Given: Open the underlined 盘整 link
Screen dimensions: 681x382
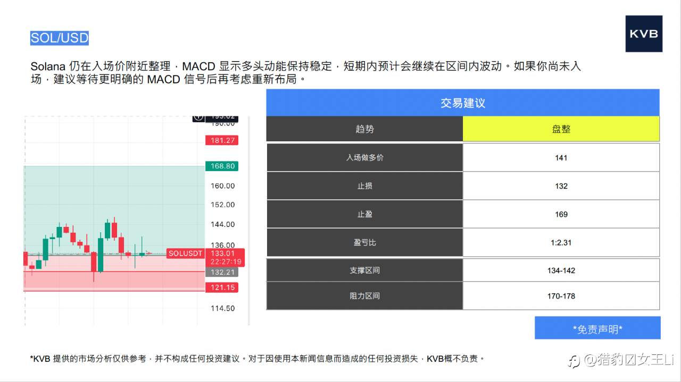Looking at the screenshot, I should pos(561,129).
